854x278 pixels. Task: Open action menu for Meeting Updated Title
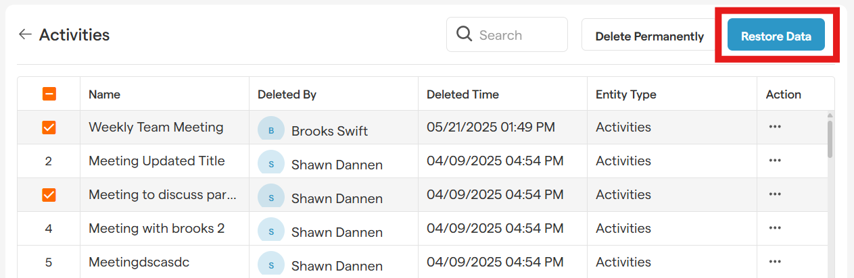click(x=775, y=161)
